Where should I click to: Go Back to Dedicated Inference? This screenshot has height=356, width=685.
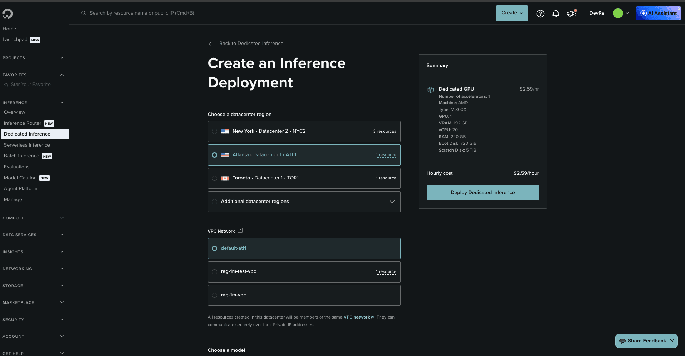[251, 44]
